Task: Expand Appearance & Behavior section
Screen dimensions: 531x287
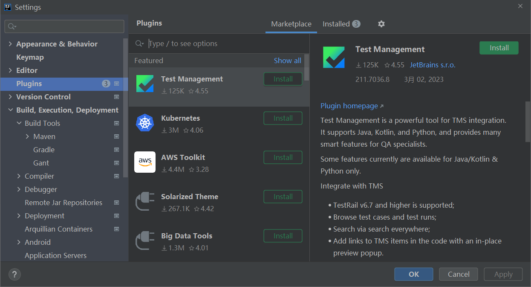Action: coord(10,44)
